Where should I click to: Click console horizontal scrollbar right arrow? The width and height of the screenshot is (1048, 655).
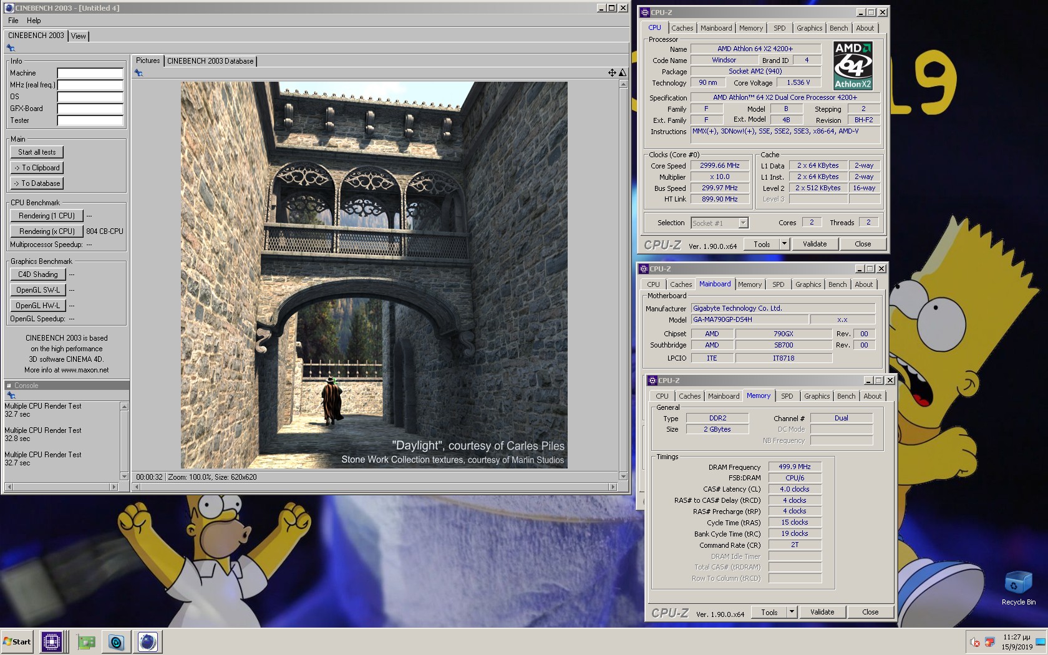click(114, 487)
